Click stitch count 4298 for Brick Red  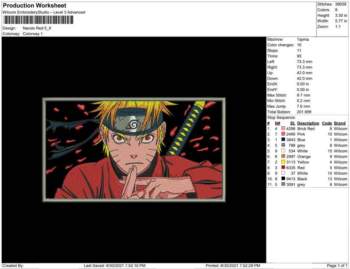pos(291,129)
